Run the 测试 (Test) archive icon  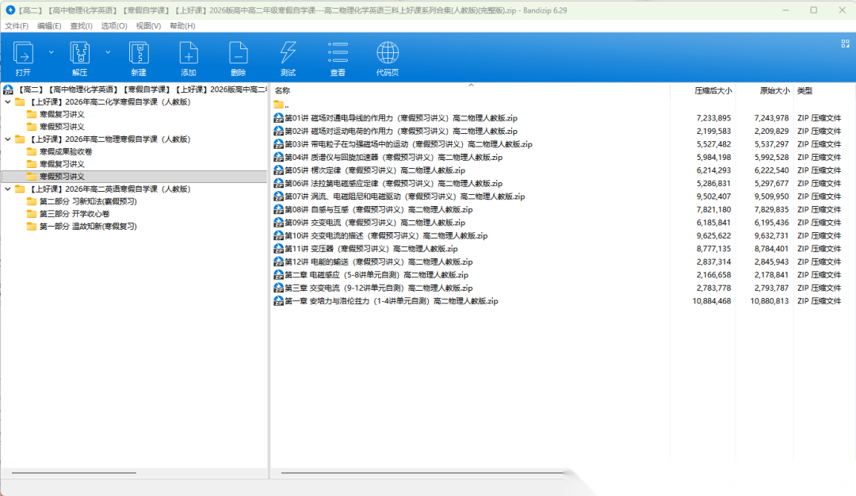tap(288, 54)
